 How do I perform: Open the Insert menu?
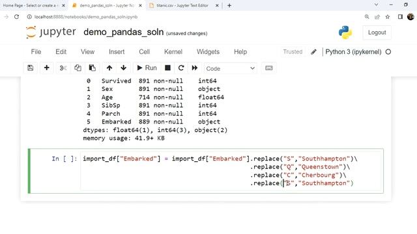tap(117, 52)
